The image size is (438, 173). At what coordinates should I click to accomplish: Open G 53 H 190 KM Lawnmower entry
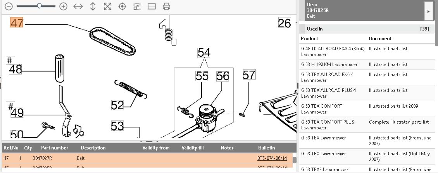(x=329, y=64)
